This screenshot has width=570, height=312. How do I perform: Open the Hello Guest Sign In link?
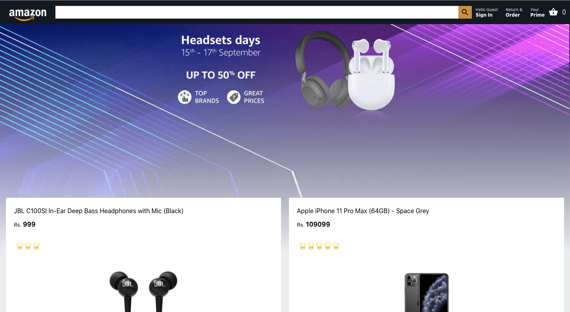(x=486, y=12)
